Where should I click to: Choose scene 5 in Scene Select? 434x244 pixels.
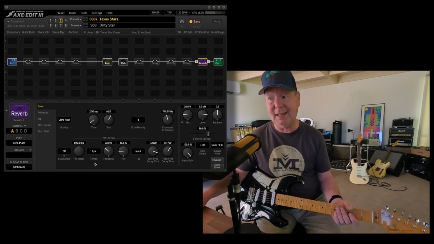coord(51,25)
